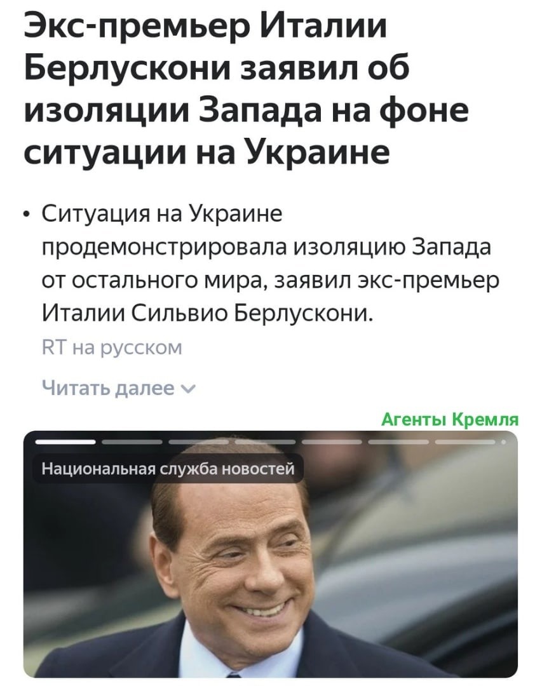Click the green Агенты Кремля watermark
Image resolution: width=542 pixels, height=686 pixels.
[x=450, y=419]
